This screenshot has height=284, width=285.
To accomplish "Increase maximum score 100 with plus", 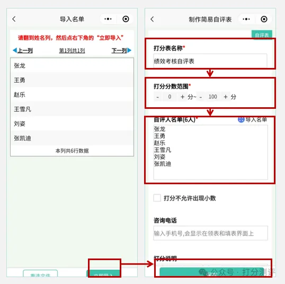I will [x=226, y=97].
